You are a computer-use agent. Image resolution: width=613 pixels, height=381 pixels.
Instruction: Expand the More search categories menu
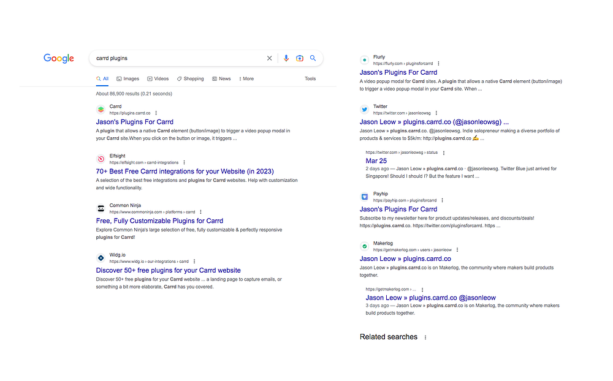[x=246, y=78]
